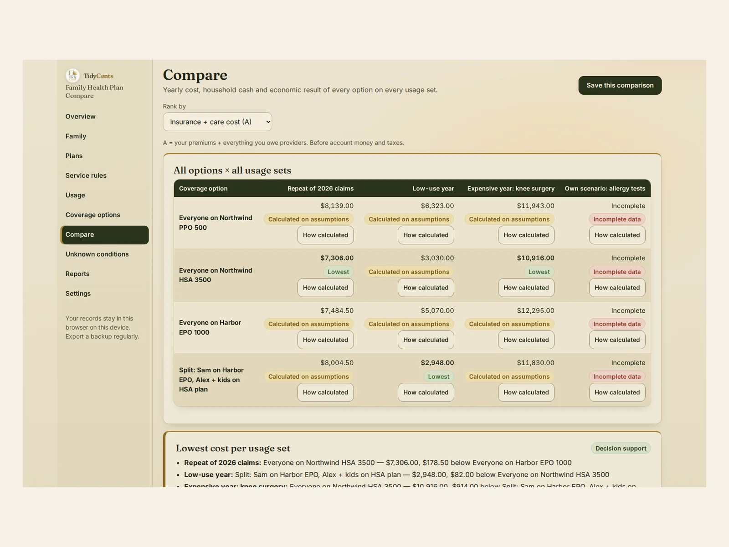Click Incomplete data badge in PPO 500 row
Image resolution: width=729 pixels, height=547 pixels.
tap(617, 219)
